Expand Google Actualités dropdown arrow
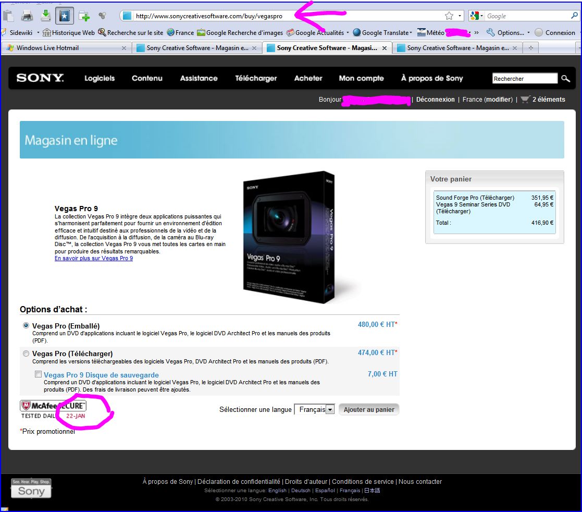 click(348, 33)
